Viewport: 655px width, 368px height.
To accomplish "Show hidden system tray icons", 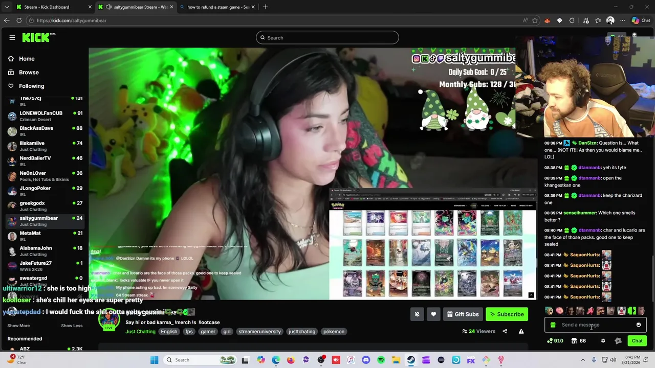I will click(x=583, y=360).
